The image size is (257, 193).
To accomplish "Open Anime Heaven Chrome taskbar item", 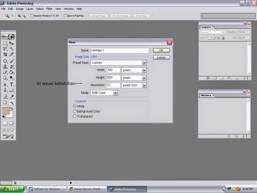I will point(87,189).
